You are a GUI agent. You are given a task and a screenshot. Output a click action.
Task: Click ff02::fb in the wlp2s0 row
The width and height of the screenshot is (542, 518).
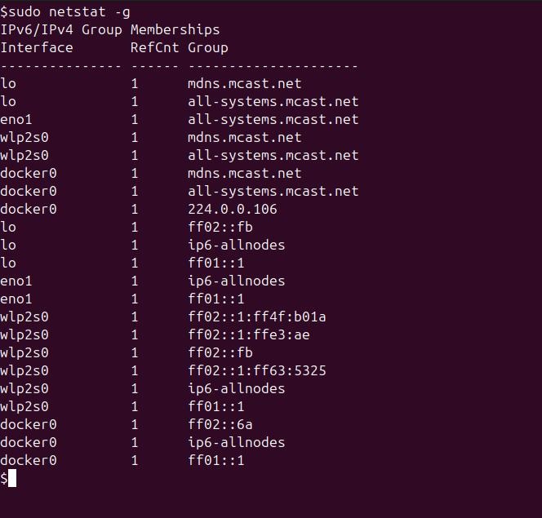pos(220,352)
